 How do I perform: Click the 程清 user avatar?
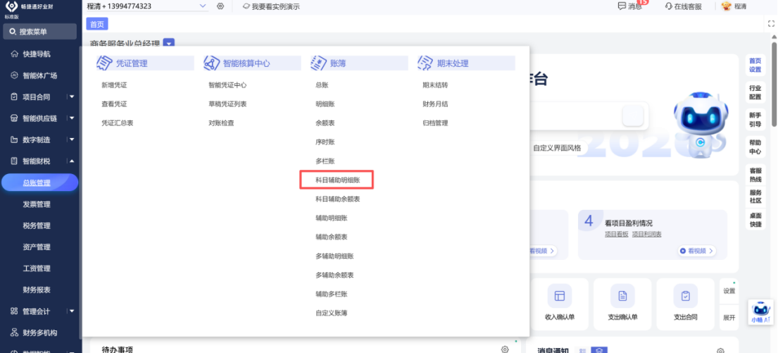tap(727, 6)
